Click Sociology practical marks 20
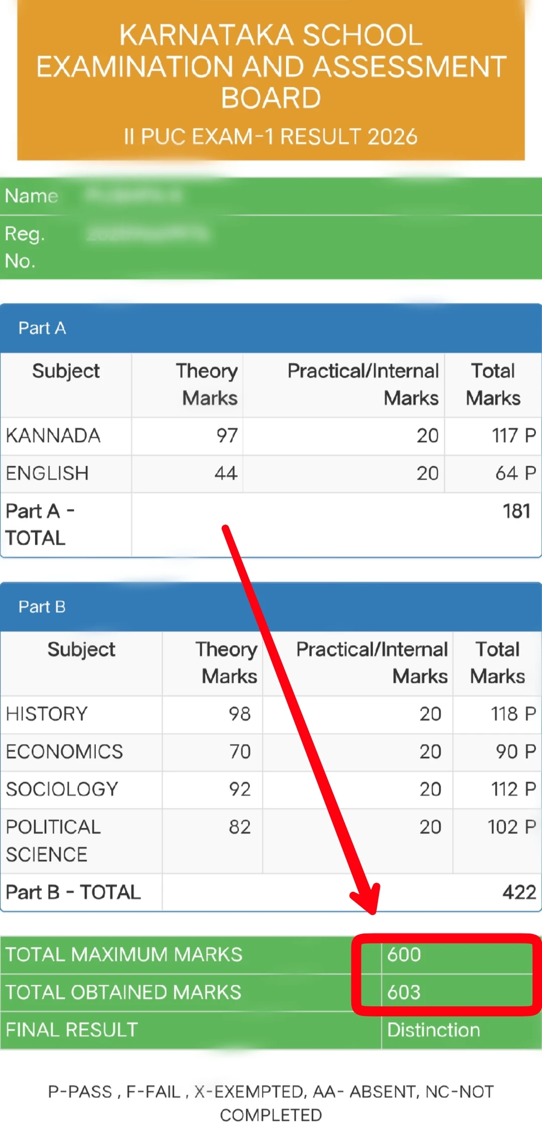 [431, 789]
